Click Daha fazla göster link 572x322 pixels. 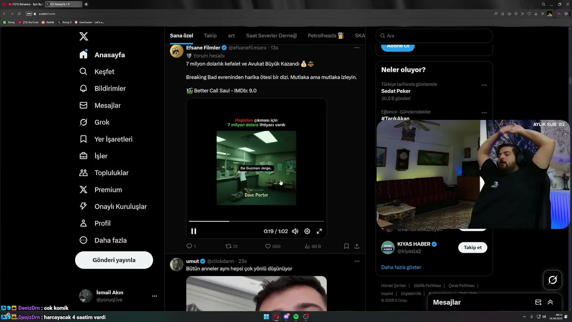401,267
